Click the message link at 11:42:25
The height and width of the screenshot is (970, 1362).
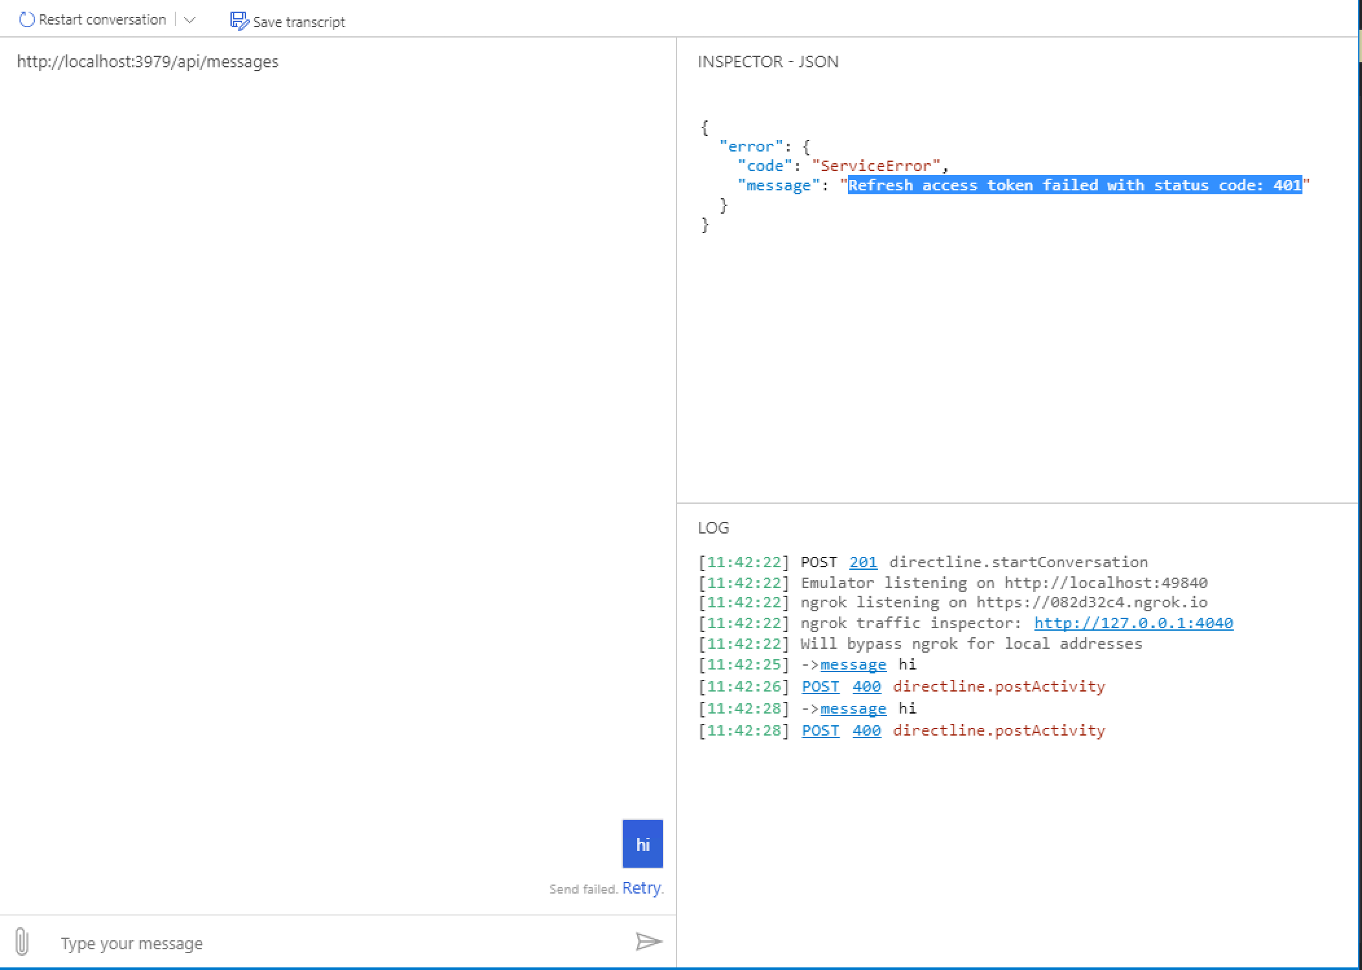(853, 665)
